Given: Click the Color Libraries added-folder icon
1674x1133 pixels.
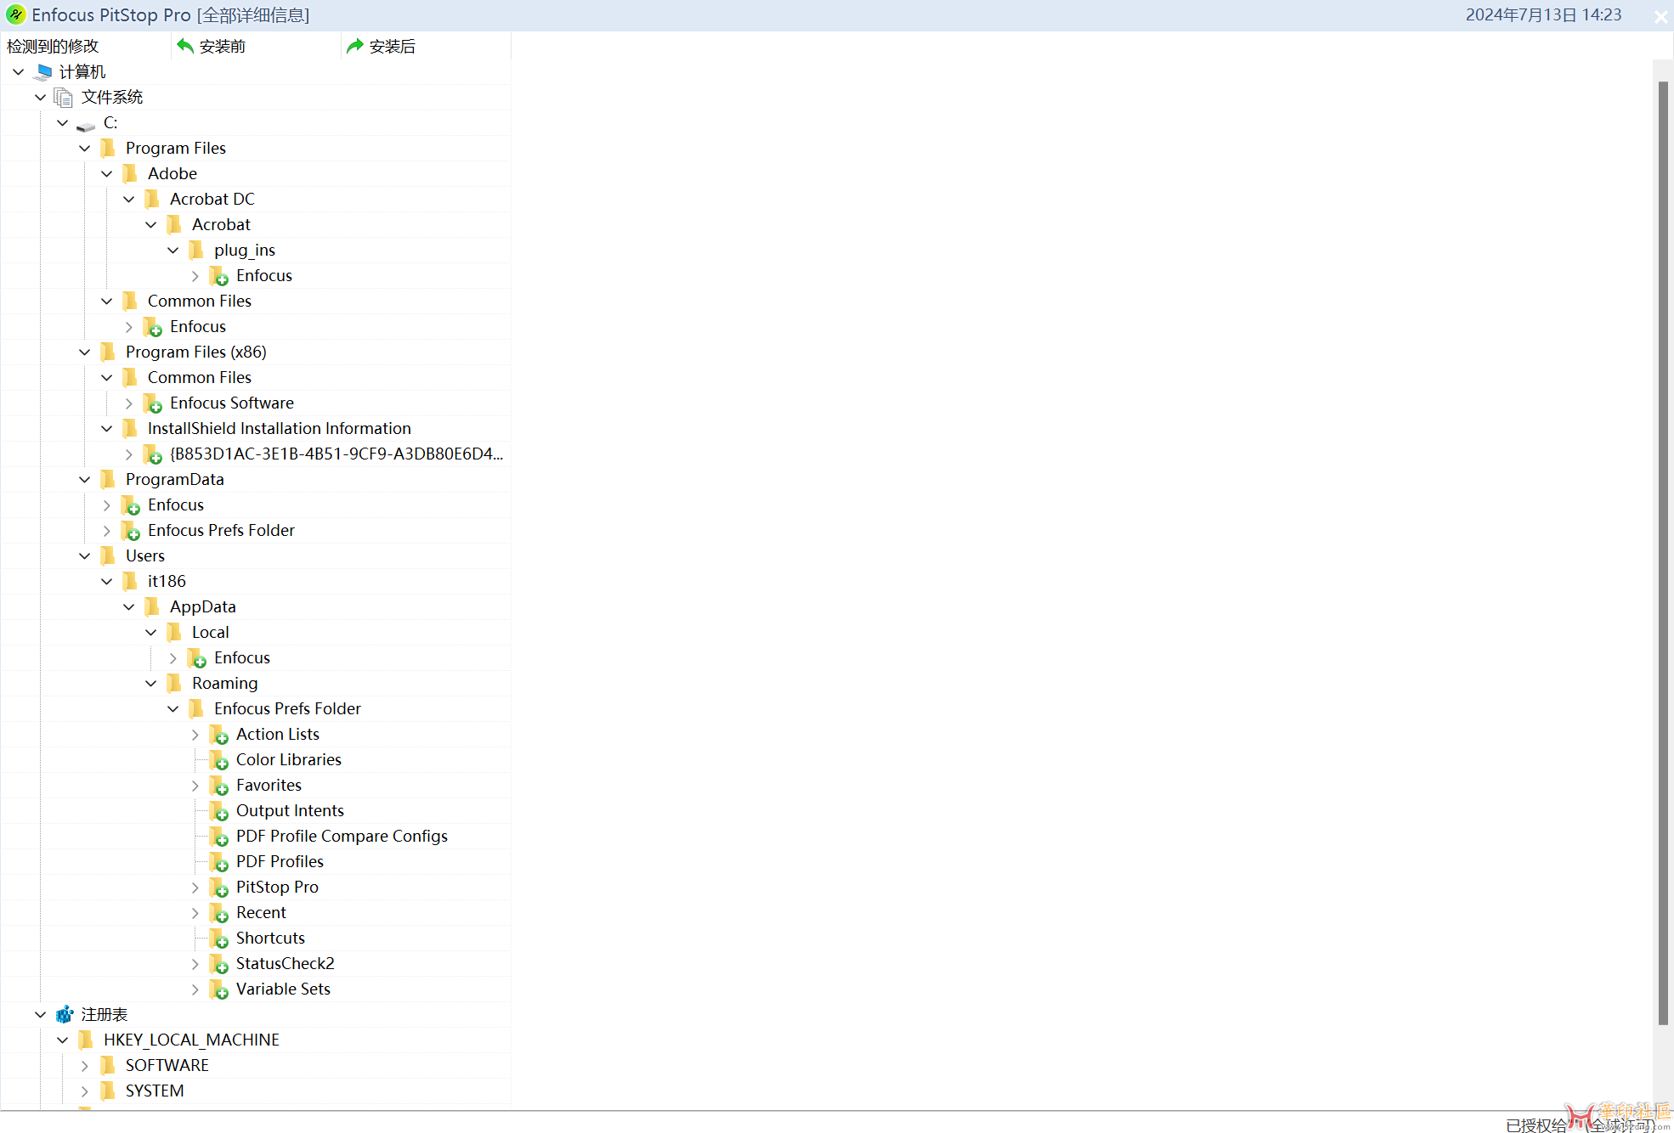Looking at the screenshot, I should [219, 760].
